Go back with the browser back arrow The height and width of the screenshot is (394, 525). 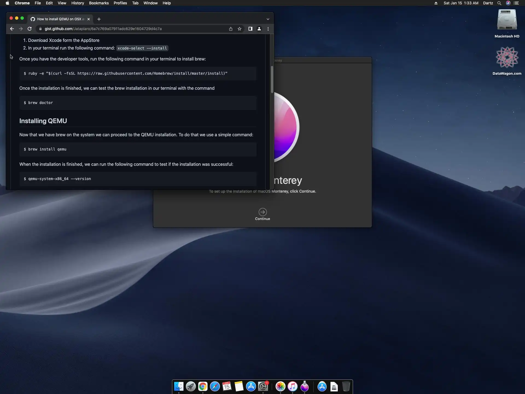12,29
